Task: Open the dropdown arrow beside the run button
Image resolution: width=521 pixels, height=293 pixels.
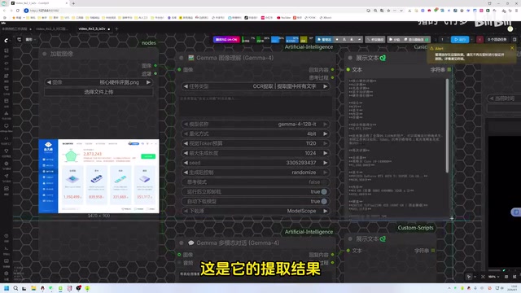Action: pyautogui.click(x=472, y=40)
